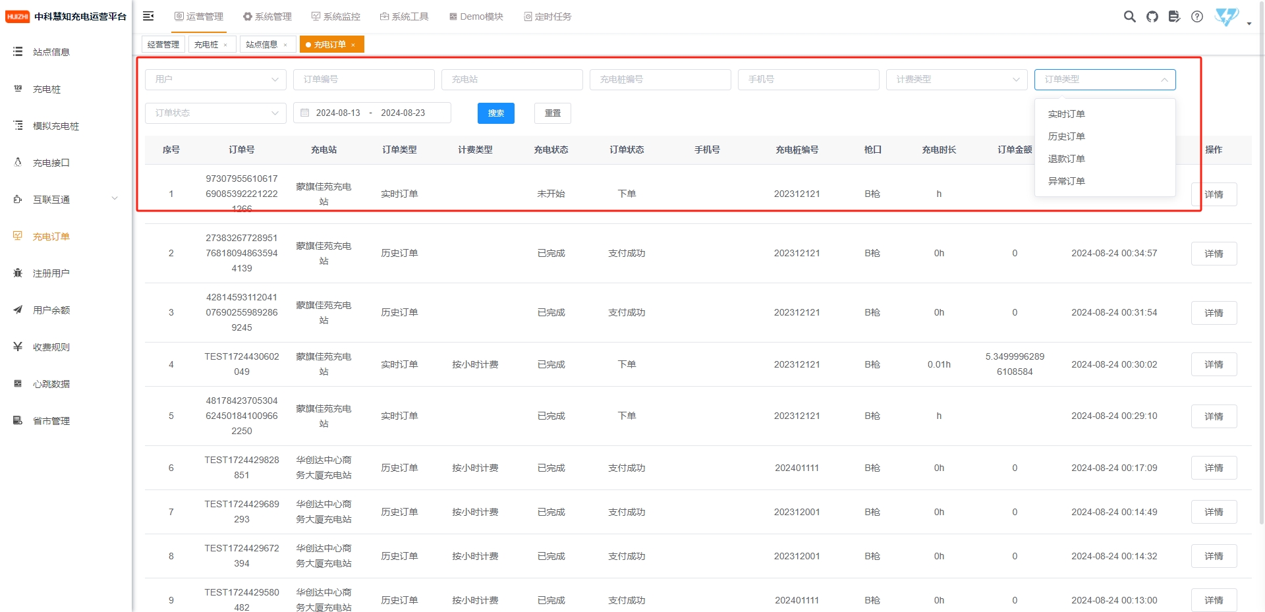Open the 订单状态 dropdown filter
The image size is (1265, 612).
tap(215, 113)
